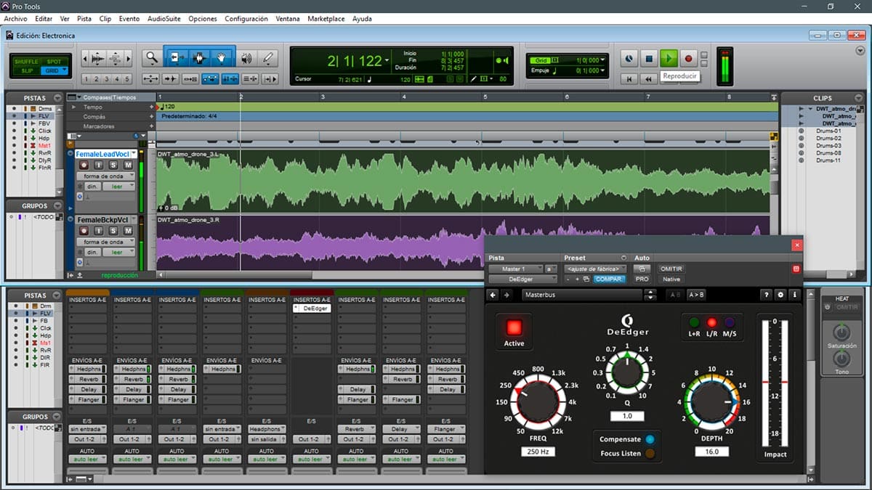
Task: Go to next DeEdger preset arrow
Action: click(x=506, y=295)
